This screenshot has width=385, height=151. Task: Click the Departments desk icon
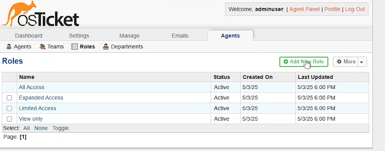[106, 47]
